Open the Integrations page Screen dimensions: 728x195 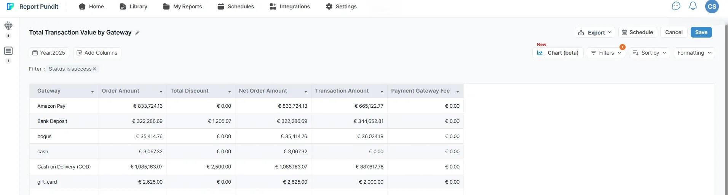point(290,6)
